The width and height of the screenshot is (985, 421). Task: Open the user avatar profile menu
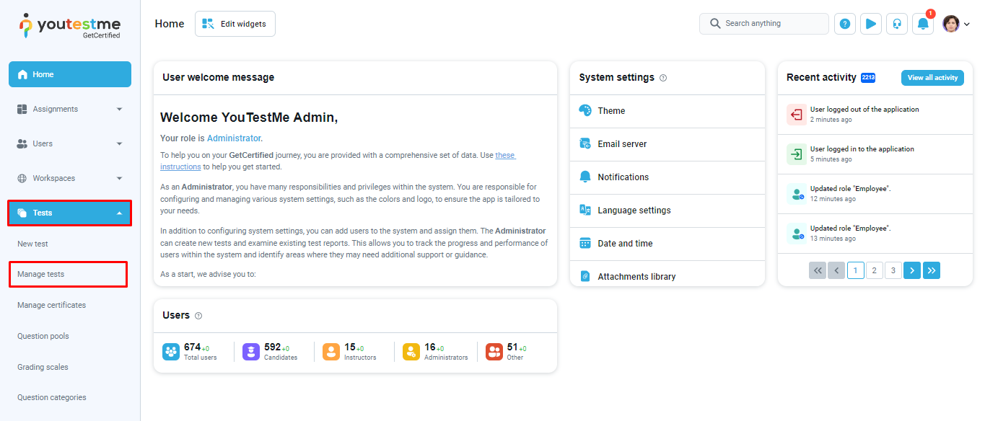coord(951,24)
